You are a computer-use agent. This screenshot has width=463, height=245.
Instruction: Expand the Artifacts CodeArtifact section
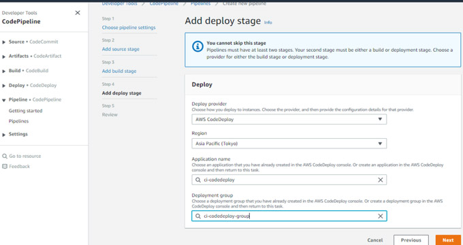[4, 56]
